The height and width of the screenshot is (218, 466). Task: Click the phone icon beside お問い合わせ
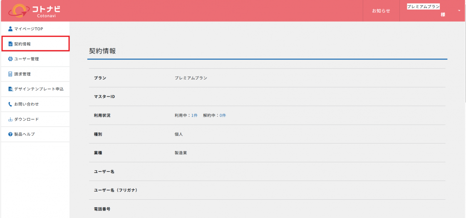point(10,104)
